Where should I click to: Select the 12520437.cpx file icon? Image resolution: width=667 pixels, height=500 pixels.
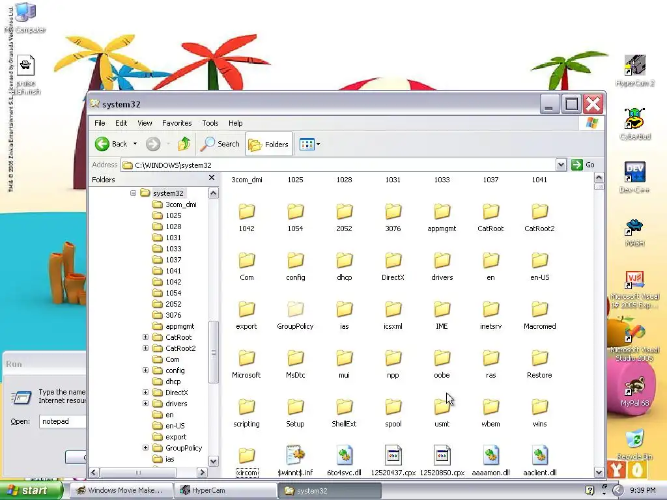[x=393, y=455]
